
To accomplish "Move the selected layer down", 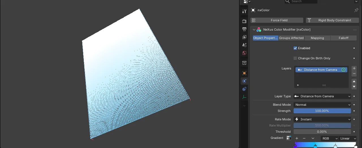I will coord(354,87).
